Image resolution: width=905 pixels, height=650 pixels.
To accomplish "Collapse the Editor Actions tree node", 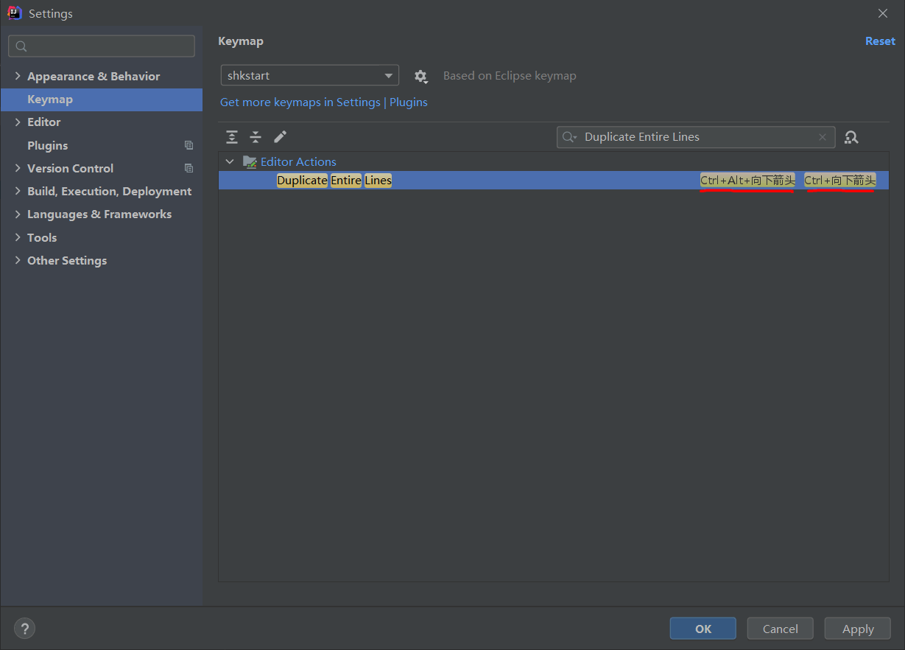I will pyautogui.click(x=230, y=162).
